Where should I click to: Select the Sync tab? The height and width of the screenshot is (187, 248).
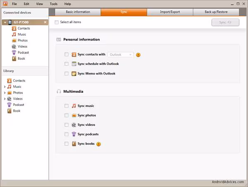click(124, 12)
